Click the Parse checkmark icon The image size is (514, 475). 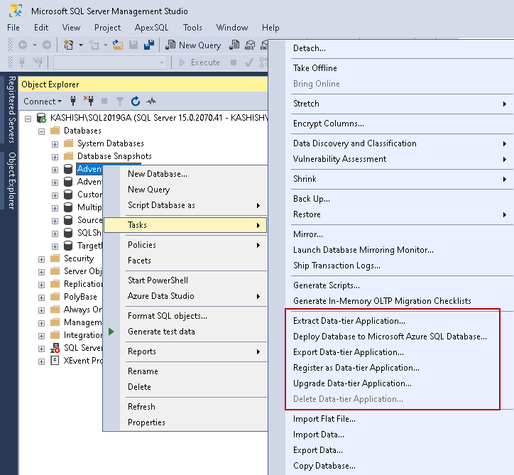(248, 62)
